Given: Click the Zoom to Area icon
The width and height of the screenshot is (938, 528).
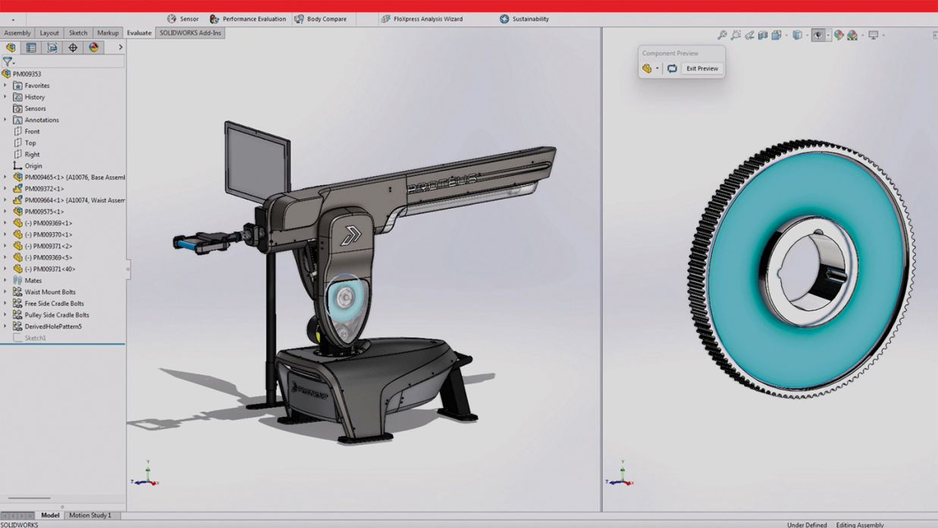Looking at the screenshot, I should click(x=735, y=35).
